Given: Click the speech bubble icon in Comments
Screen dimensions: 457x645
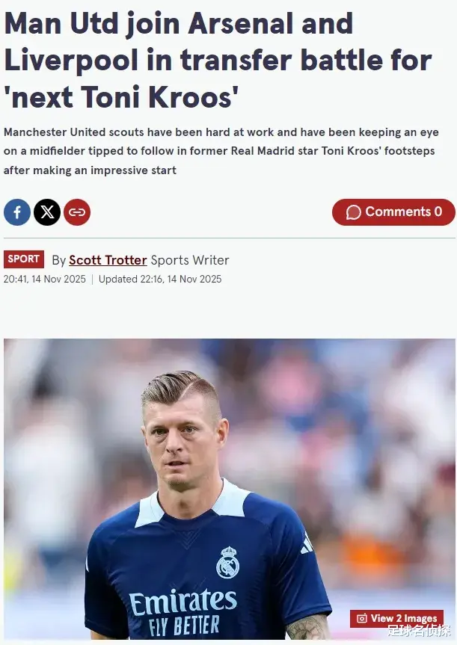Looking at the screenshot, I should pyautogui.click(x=353, y=212).
